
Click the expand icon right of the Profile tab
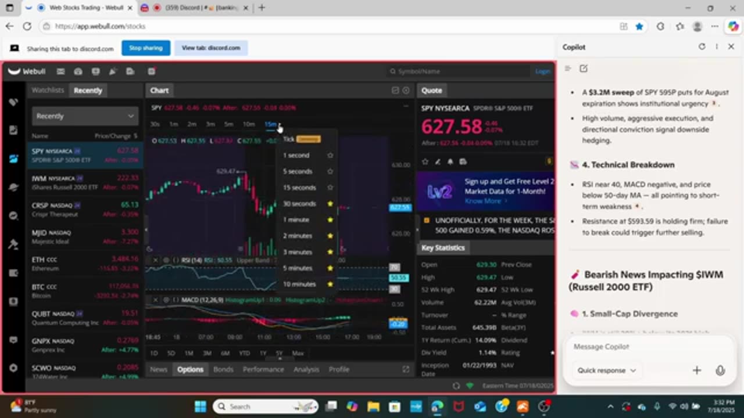(406, 369)
